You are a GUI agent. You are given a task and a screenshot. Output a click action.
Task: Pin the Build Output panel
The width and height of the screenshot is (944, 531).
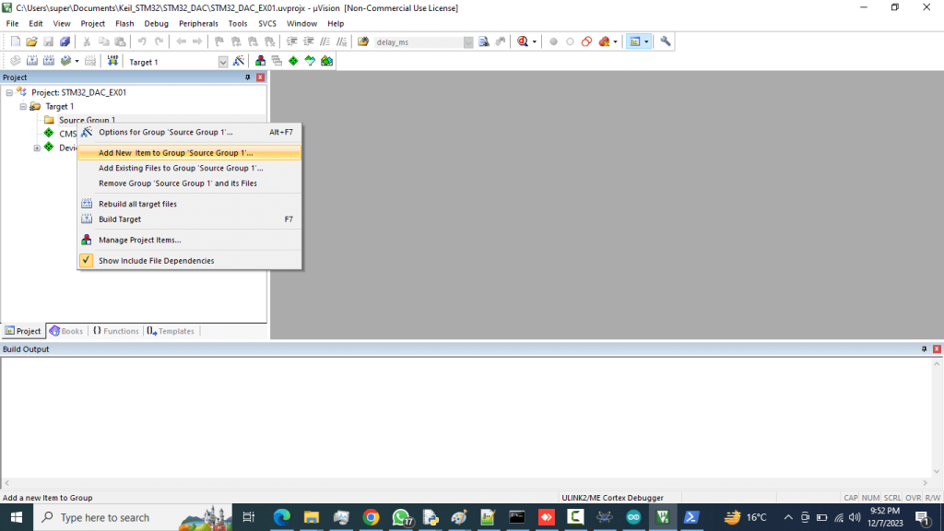click(x=923, y=348)
